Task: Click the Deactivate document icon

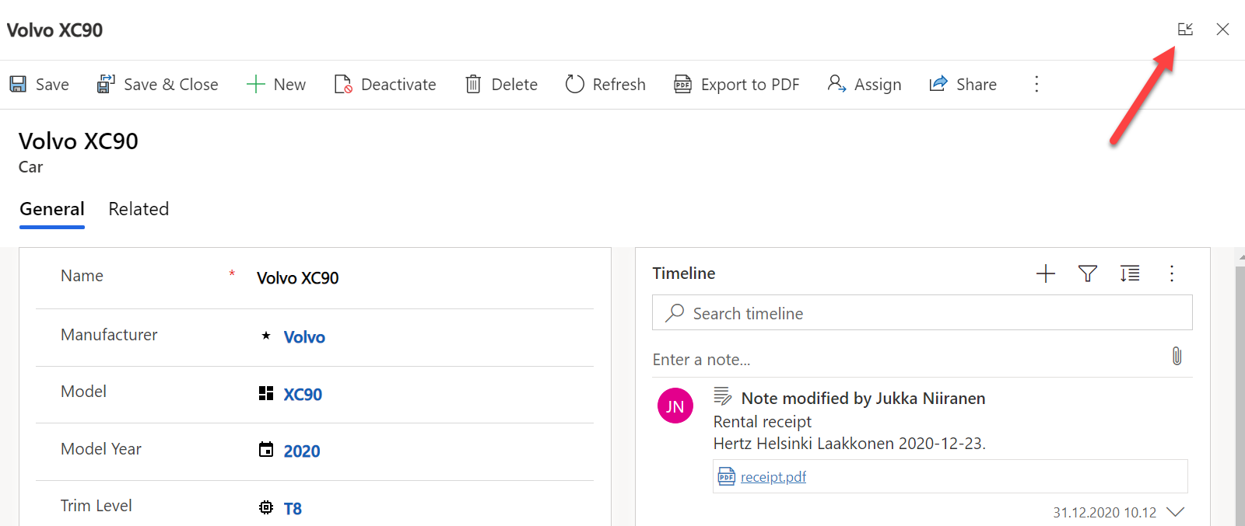Action: 343,84
